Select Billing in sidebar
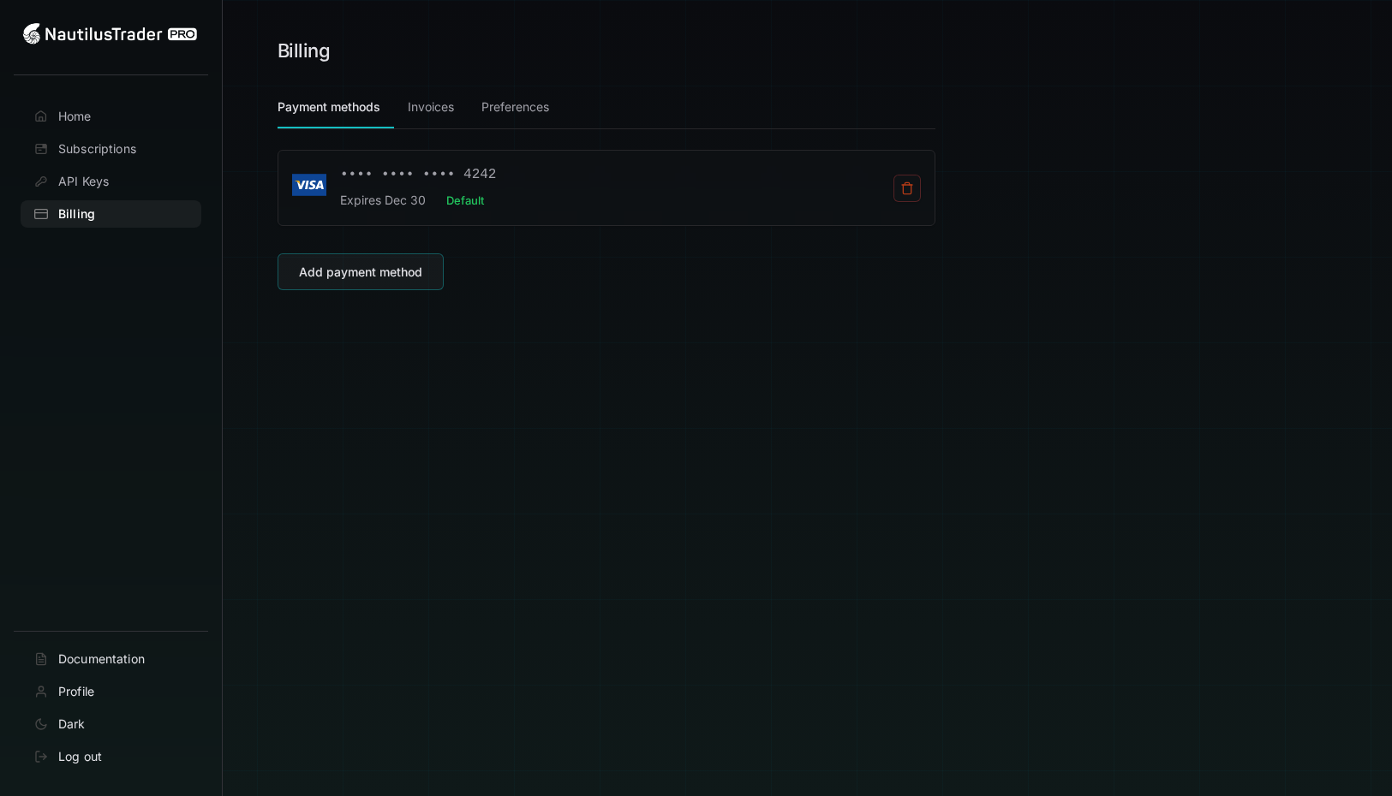Screen dimensions: 1392x796 (111, 214)
